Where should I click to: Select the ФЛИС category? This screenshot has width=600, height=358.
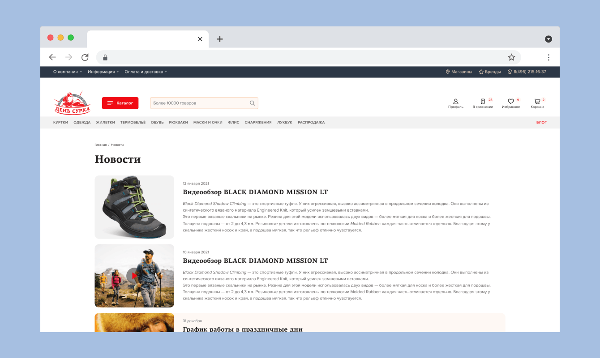pos(233,123)
